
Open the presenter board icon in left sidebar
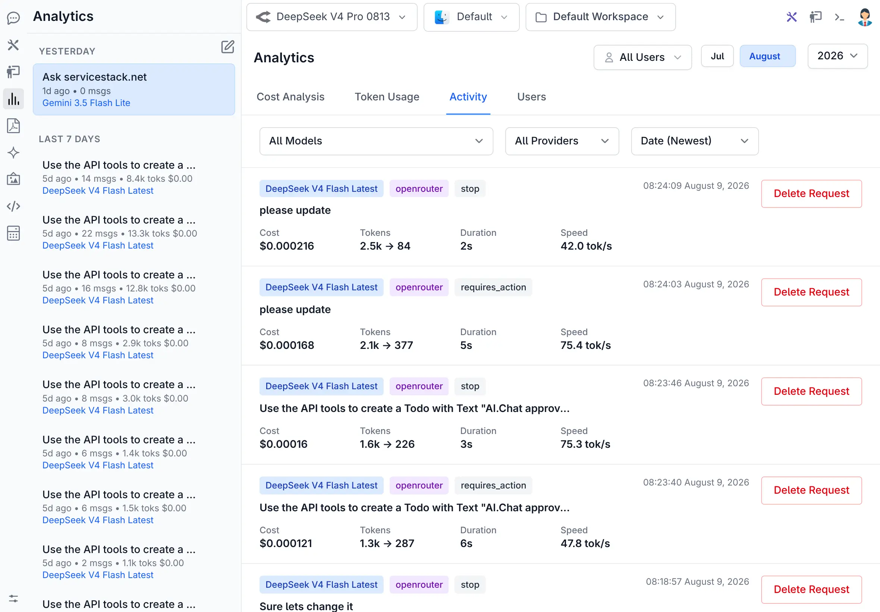coord(13,72)
